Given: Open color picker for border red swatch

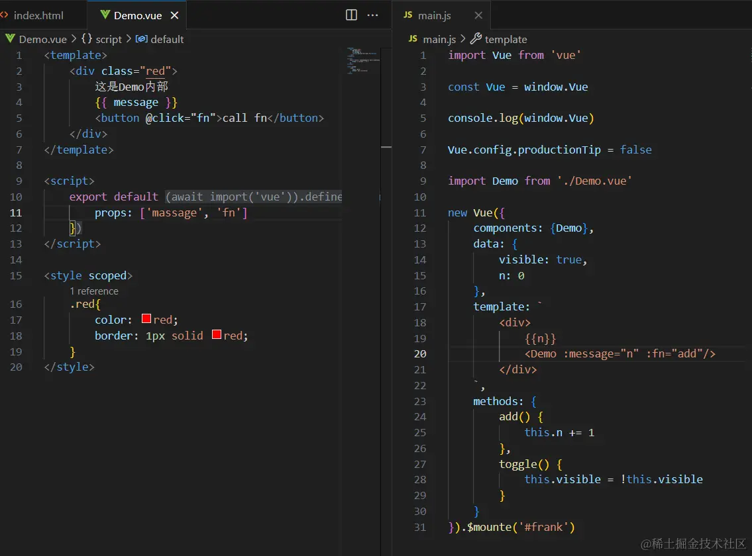Looking at the screenshot, I should click(216, 334).
